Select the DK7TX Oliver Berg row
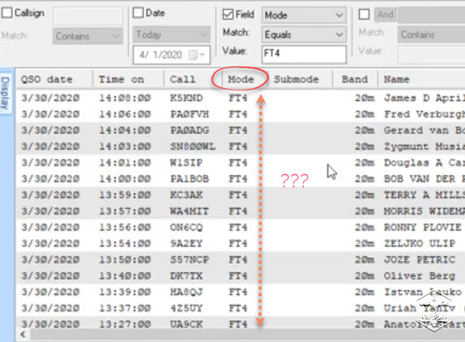 [x=241, y=276]
